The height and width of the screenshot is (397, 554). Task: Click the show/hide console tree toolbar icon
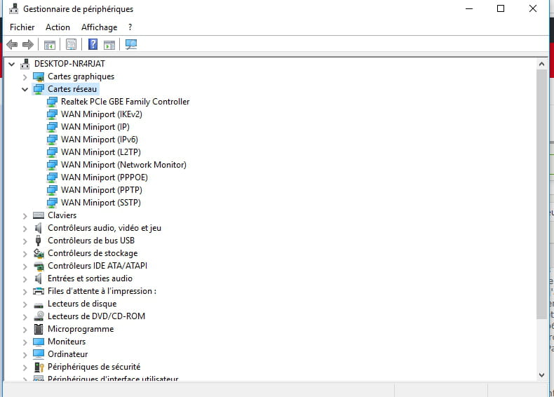[50, 45]
